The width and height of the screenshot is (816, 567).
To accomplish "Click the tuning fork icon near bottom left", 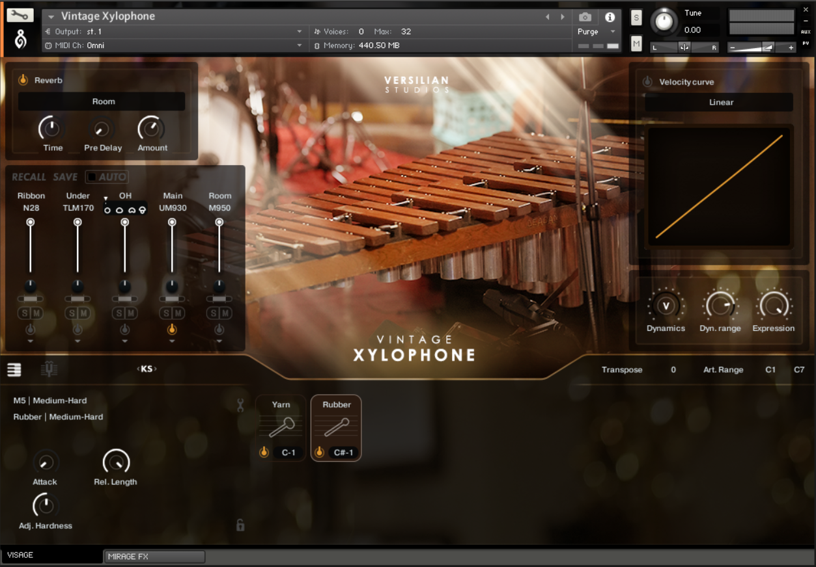I will pyautogui.click(x=50, y=369).
